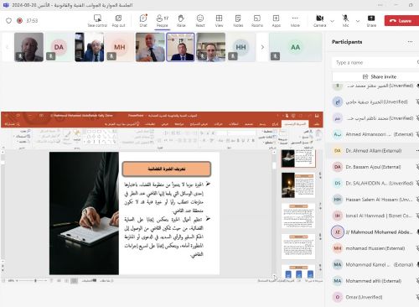Select fourth slide thumbnail in shared PowerPoint
Screen dimensions: 419x307
point(298,247)
